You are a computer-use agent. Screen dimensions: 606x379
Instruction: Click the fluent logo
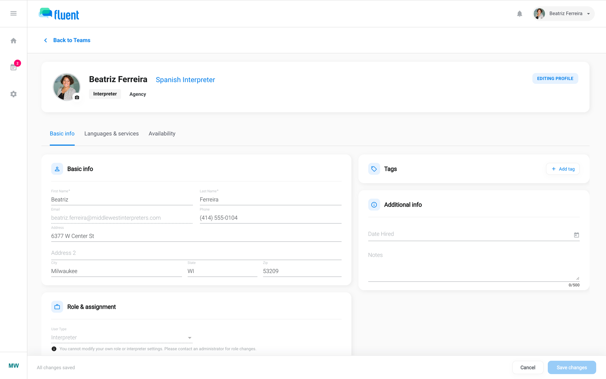point(59,14)
